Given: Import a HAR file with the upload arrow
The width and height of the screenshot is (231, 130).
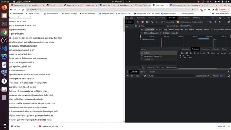Looking at the screenshot, I should (x=215, y=22).
